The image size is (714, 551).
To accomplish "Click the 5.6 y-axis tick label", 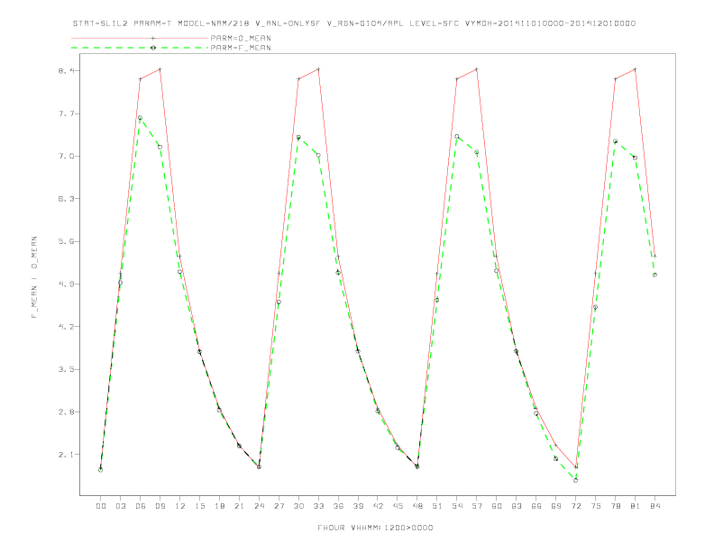I will click(x=66, y=241).
